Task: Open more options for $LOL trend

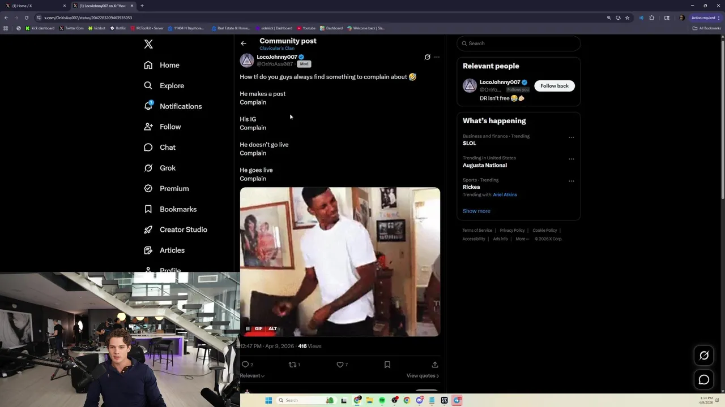Action: pos(571,137)
